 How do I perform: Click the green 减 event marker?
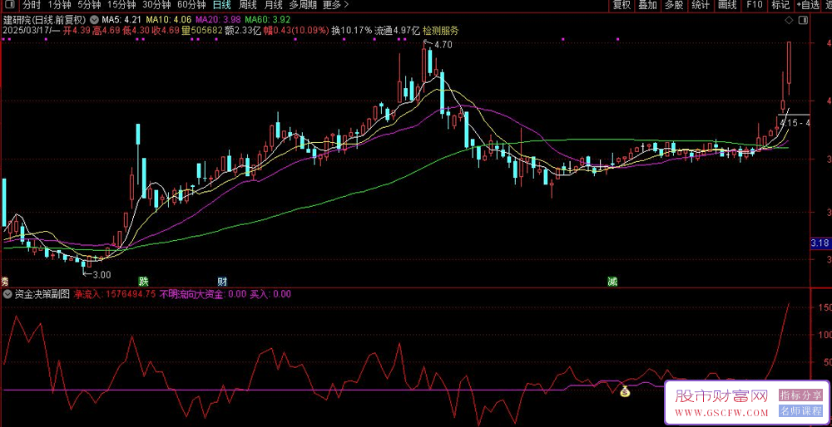[612, 282]
